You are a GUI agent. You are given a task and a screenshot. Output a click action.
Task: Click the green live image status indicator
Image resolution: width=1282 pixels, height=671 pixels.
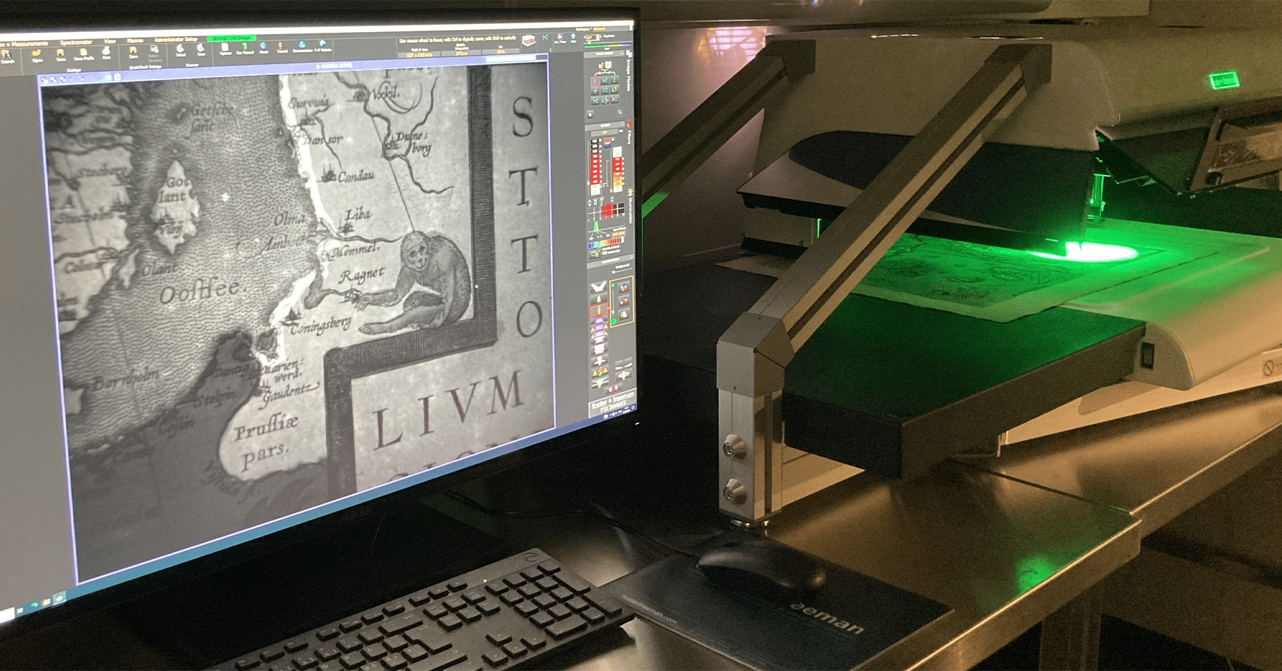pyautogui.click(x=231, y=38)
